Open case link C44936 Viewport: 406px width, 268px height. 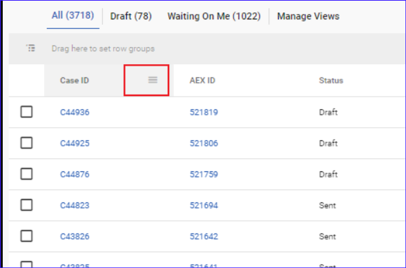(x=75, y=113)
